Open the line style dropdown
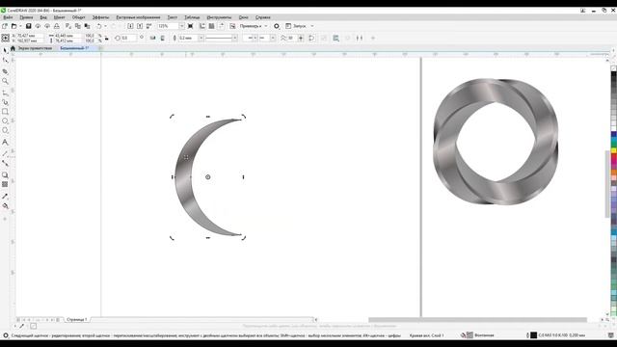617x347 pixels. click(x=234, y=39)
